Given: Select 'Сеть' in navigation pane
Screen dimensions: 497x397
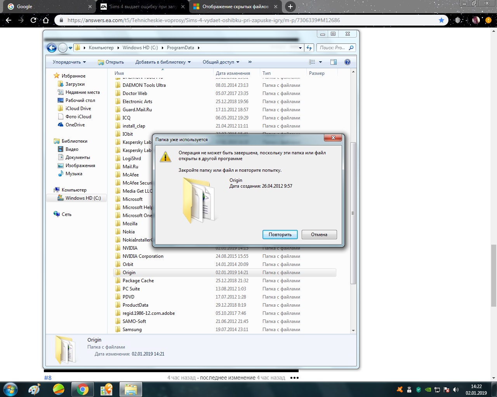Looking at the screenshot, I should [66, 214].
